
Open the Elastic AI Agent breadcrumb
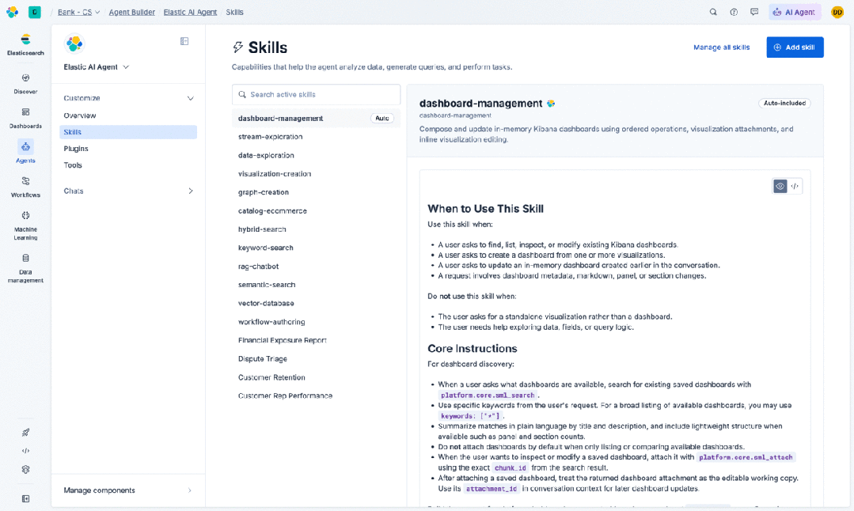pos(190,12)
